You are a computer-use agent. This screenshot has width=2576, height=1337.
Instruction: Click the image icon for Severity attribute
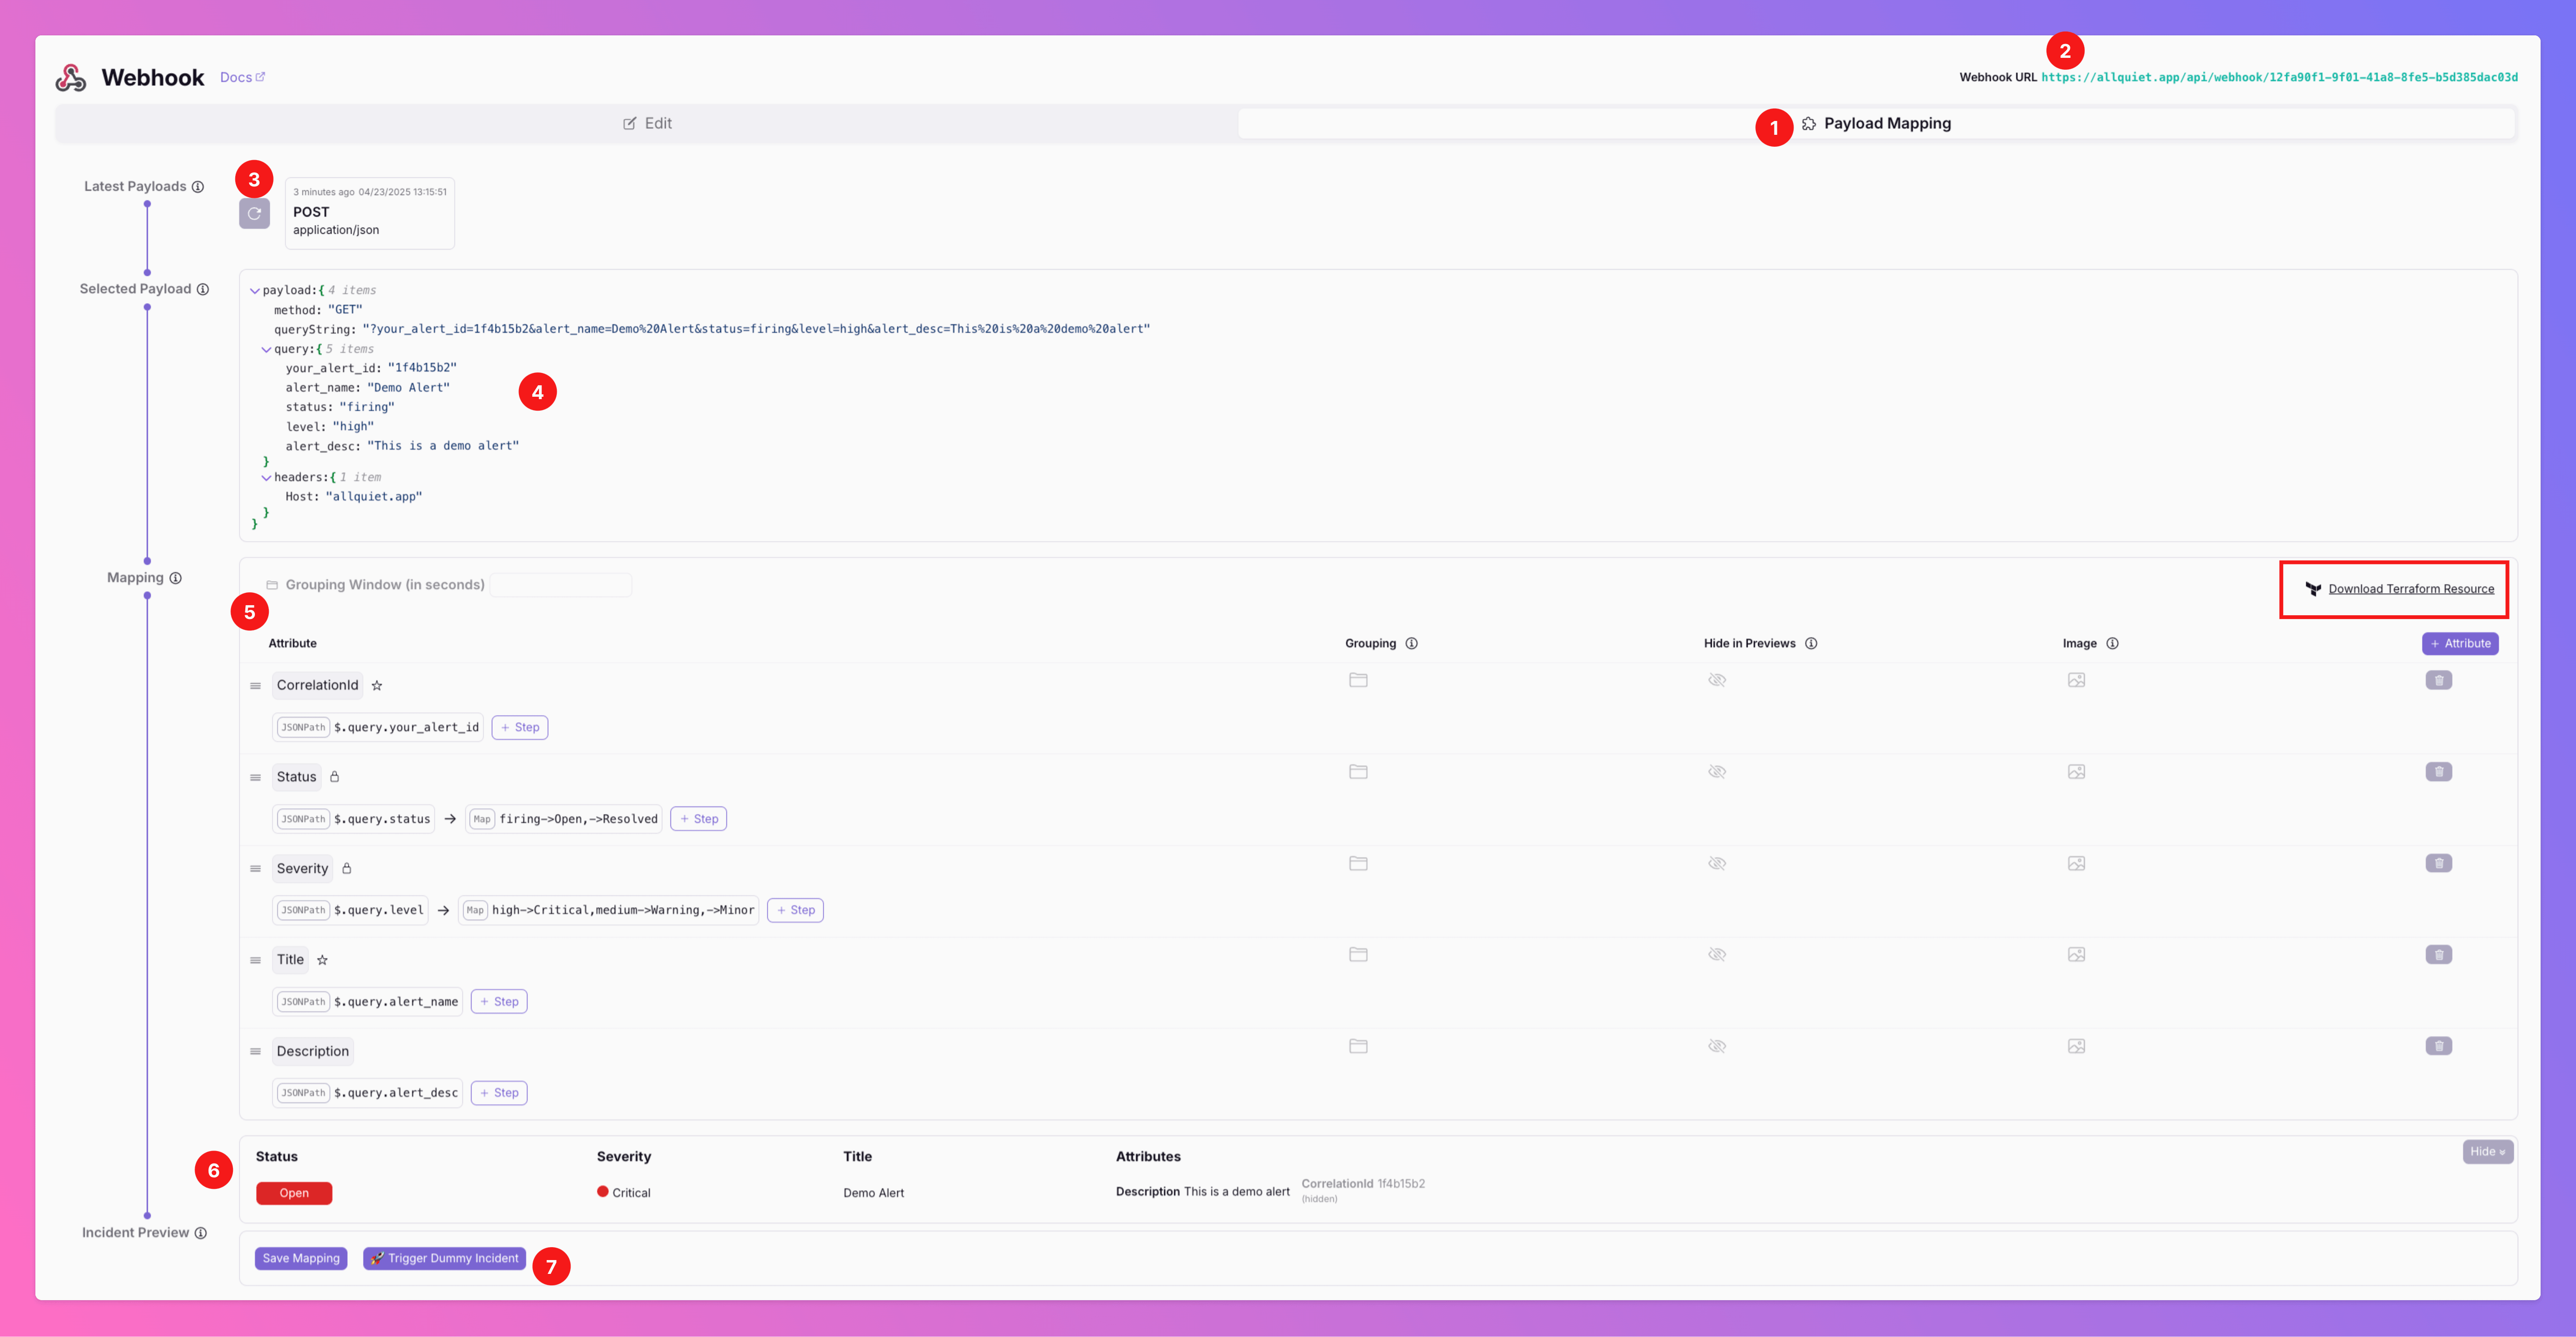pyautogui.click(x=2076, y=863)
